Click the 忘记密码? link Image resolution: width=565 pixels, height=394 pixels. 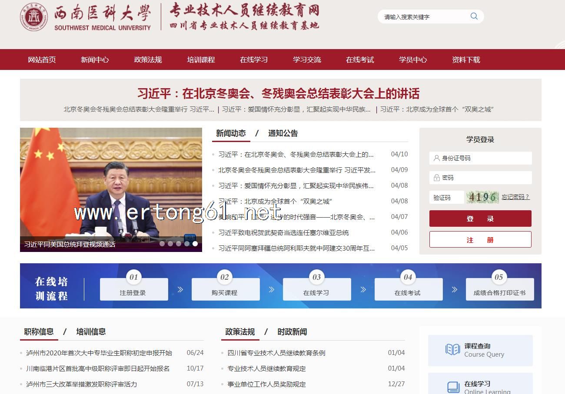coord(515,197)
